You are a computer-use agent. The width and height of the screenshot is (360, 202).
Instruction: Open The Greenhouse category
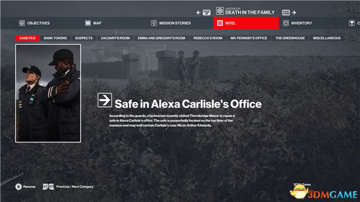pyautogui.click(x=290, y=38)
